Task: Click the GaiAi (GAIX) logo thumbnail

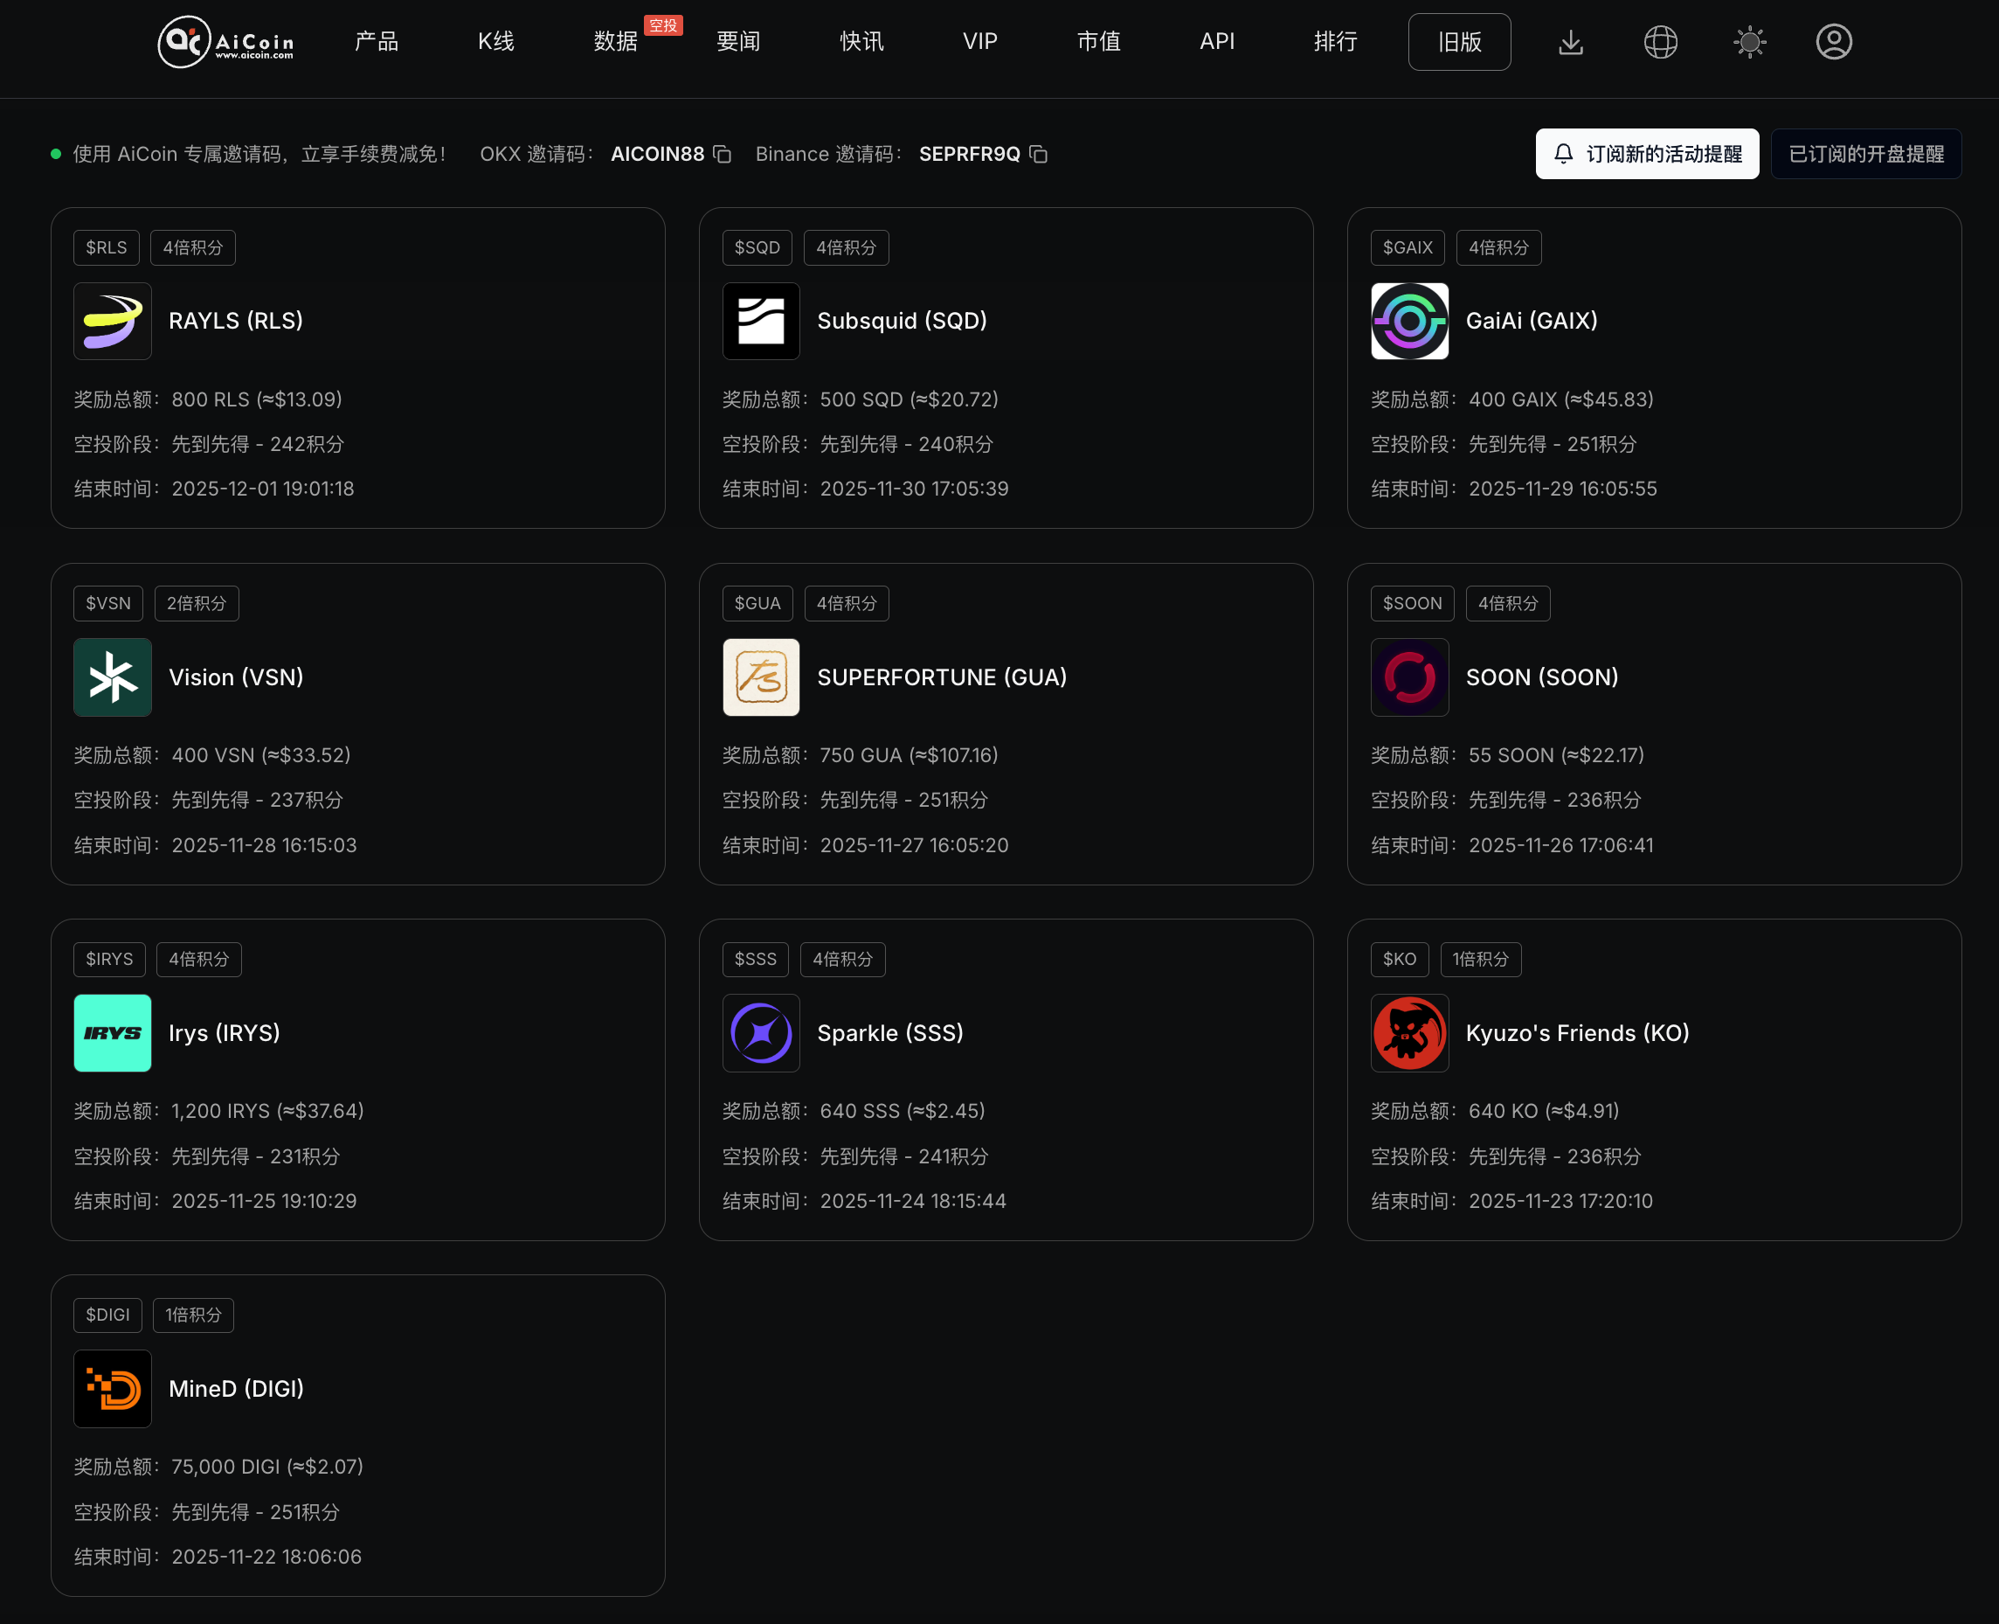Action: click(x=1409, y=321)
